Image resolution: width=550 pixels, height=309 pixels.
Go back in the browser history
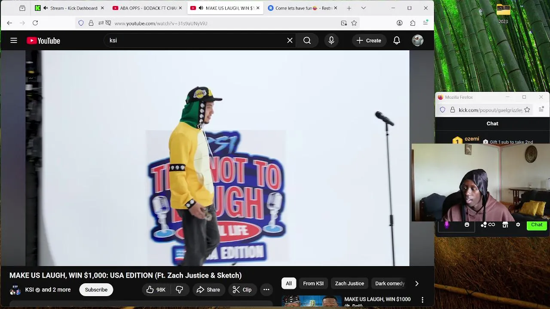(x=9, y=23)
